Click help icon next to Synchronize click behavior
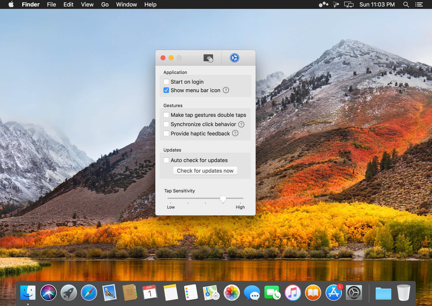This screenshot has height=306, width=432. pyautogui.click(x=241, y=124)
